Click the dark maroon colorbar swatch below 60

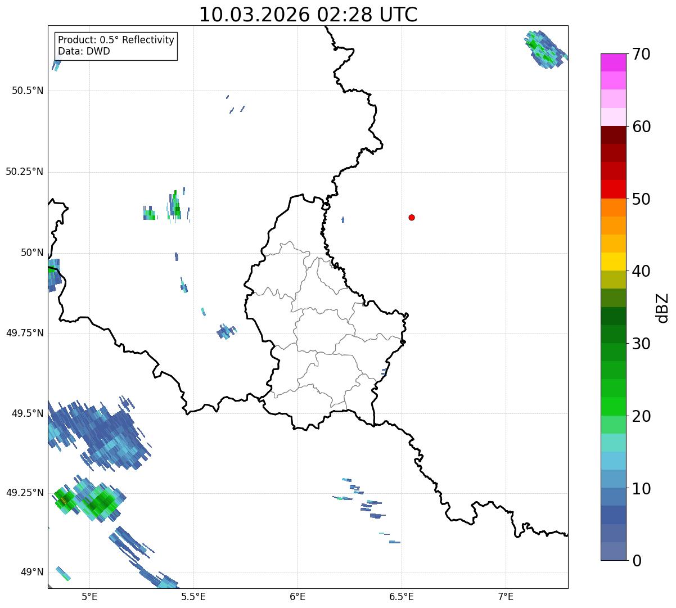tap(614, 135)
